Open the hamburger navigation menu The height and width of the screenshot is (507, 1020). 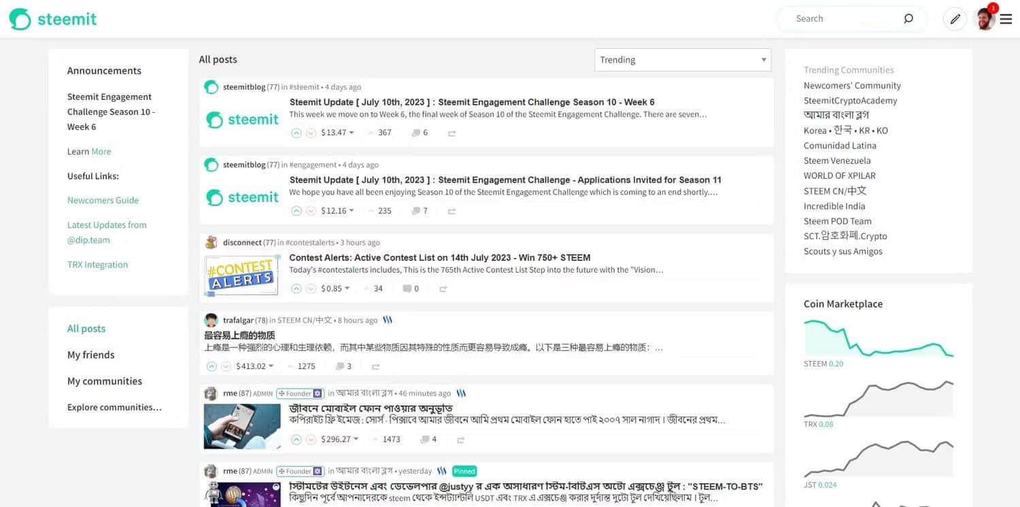(x=1006, y=18)
